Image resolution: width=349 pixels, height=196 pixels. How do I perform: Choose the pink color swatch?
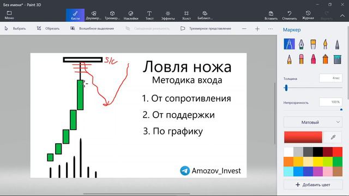coord(328,171)
